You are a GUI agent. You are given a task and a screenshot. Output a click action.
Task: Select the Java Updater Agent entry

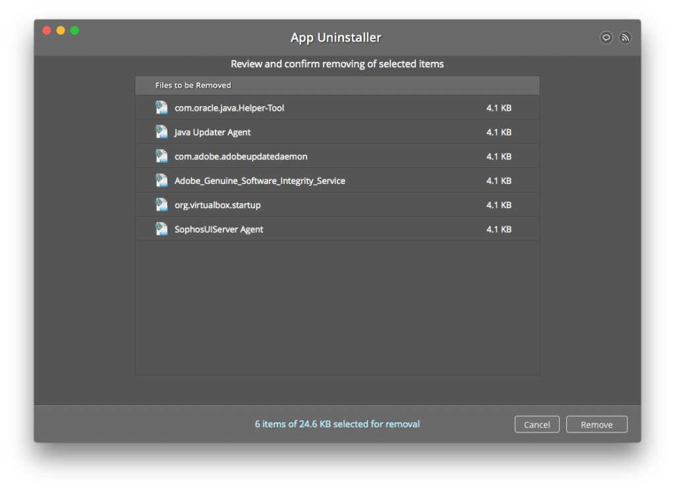tap(337, 132)
